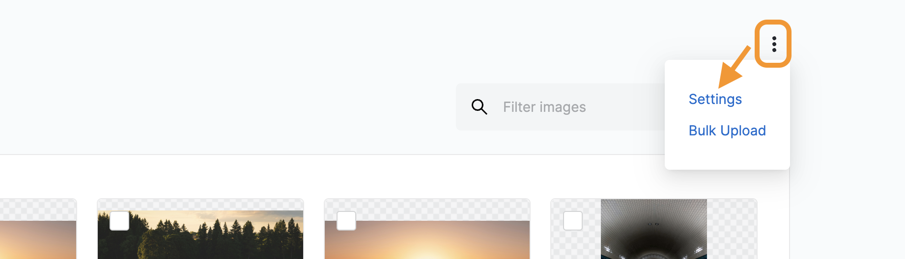The width and height of the screenshot is (905, 259).
Task: Click the placeholder text Filter images
Action: click(x=544, y=107)
